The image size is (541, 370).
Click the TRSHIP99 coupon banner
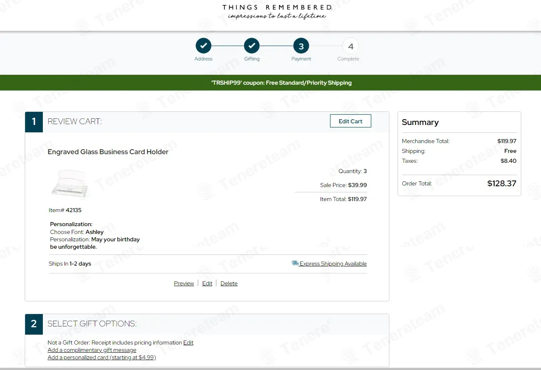[270, 83]
